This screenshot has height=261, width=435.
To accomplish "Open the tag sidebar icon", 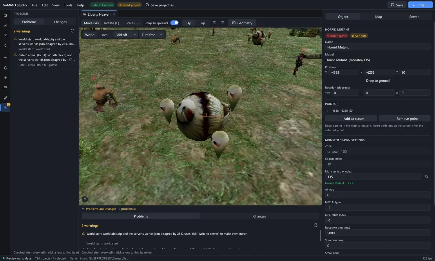I will [x=5, y=68].
